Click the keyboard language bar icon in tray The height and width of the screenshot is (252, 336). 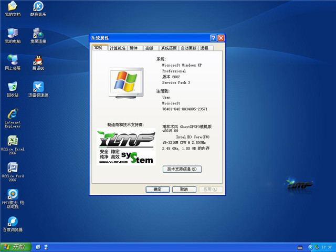pyautogui.click(x=300, y=247)
